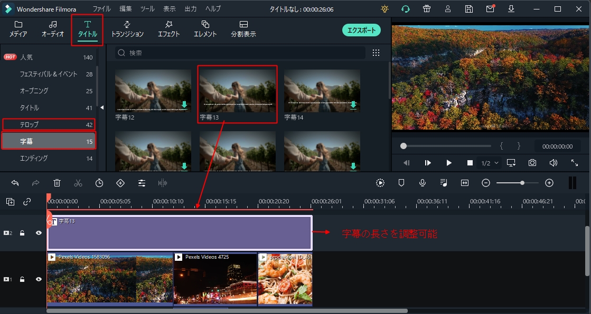Viewport: 591px width, 314px height.
Task: Select the フェスティバル＆イベント category
Action: [48, 74]
